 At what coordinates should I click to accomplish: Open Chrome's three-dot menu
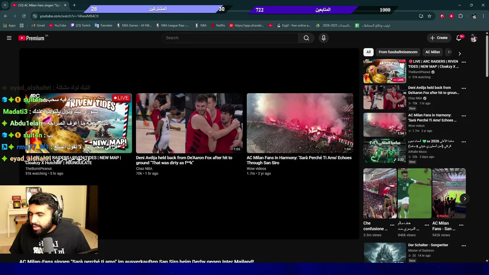tap(484, 16)
